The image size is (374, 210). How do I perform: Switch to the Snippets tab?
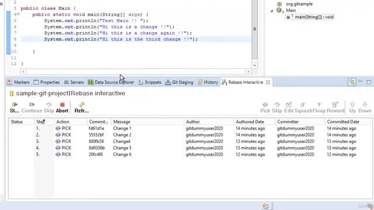pos(150,82)
